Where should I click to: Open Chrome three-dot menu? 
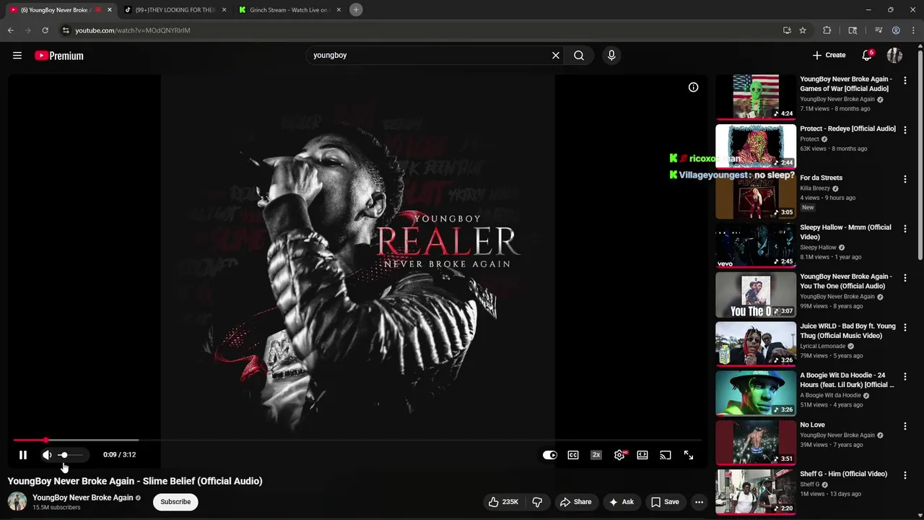(x=913, y=30)
